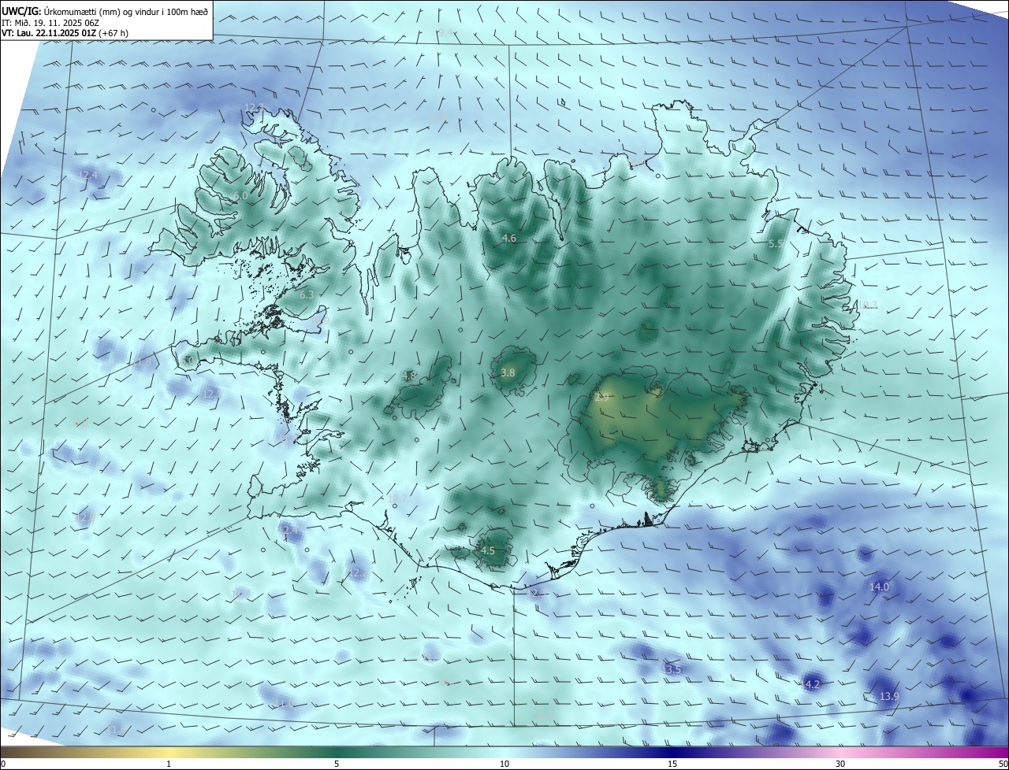Click the 10.7 value in southwest Iceland

tap(397, 498)
